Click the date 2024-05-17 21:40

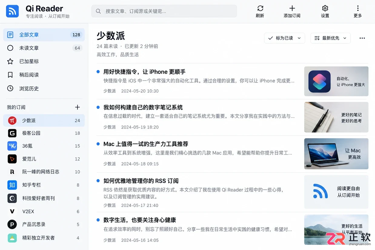pyautogui.click(x=140, y=205)
